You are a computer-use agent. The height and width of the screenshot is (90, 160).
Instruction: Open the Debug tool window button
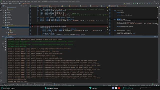click(11, 84)
